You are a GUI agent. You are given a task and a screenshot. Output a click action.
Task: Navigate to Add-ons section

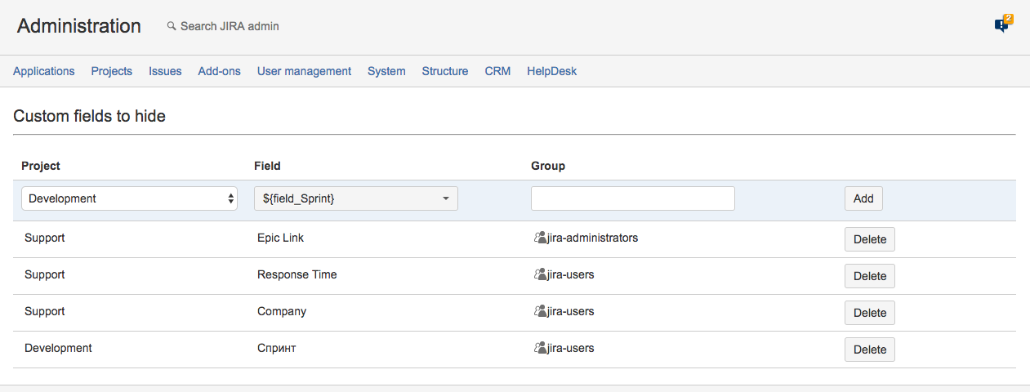click(x=219, y=71)
